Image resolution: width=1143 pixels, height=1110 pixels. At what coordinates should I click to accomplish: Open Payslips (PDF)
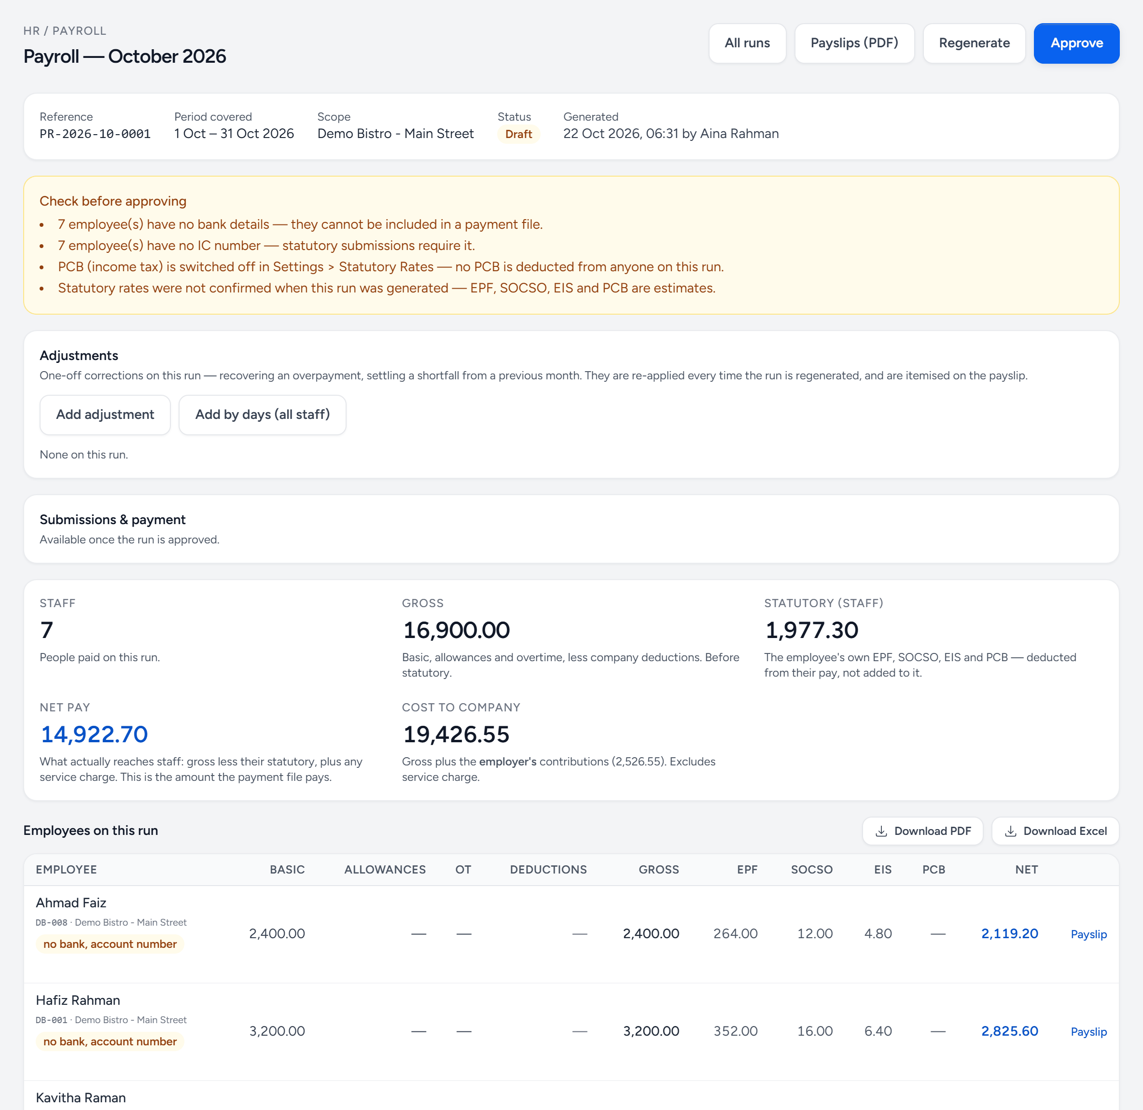point(854,43)
